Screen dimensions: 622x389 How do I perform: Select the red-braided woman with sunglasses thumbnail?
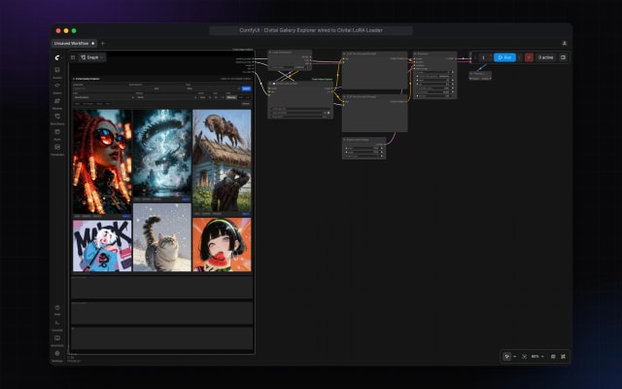[102, 162]
